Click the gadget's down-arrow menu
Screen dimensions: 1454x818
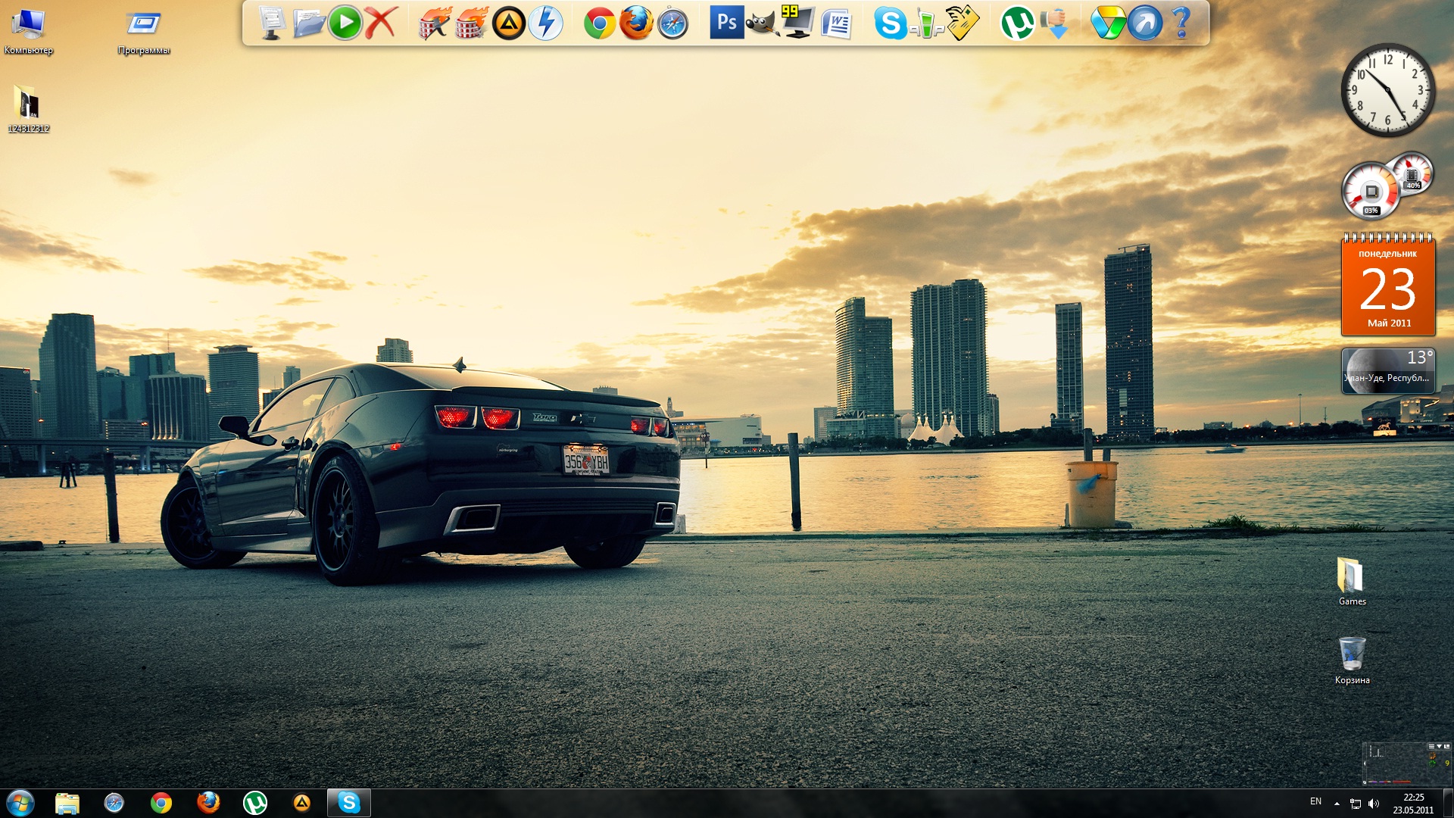point(1439,747)
